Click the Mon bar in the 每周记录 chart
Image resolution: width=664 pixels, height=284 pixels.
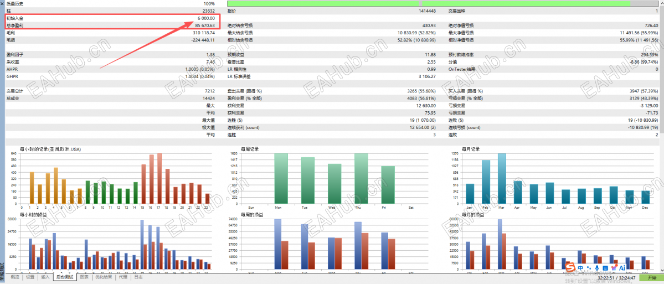281,179
